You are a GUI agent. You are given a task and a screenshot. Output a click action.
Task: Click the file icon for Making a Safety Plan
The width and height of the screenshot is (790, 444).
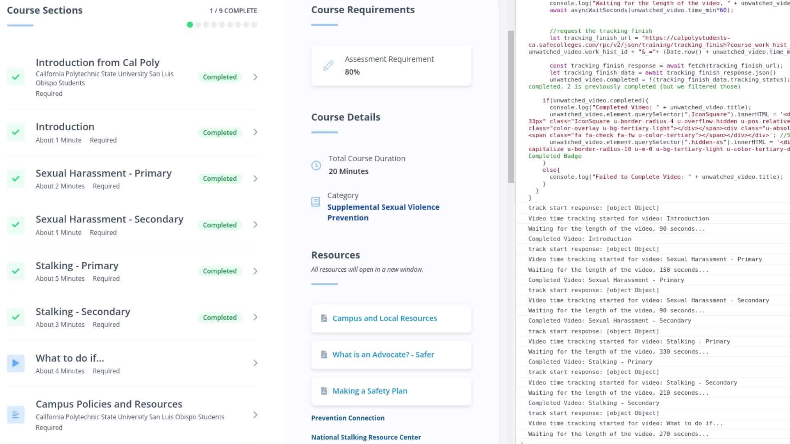[x=324, y=391]
